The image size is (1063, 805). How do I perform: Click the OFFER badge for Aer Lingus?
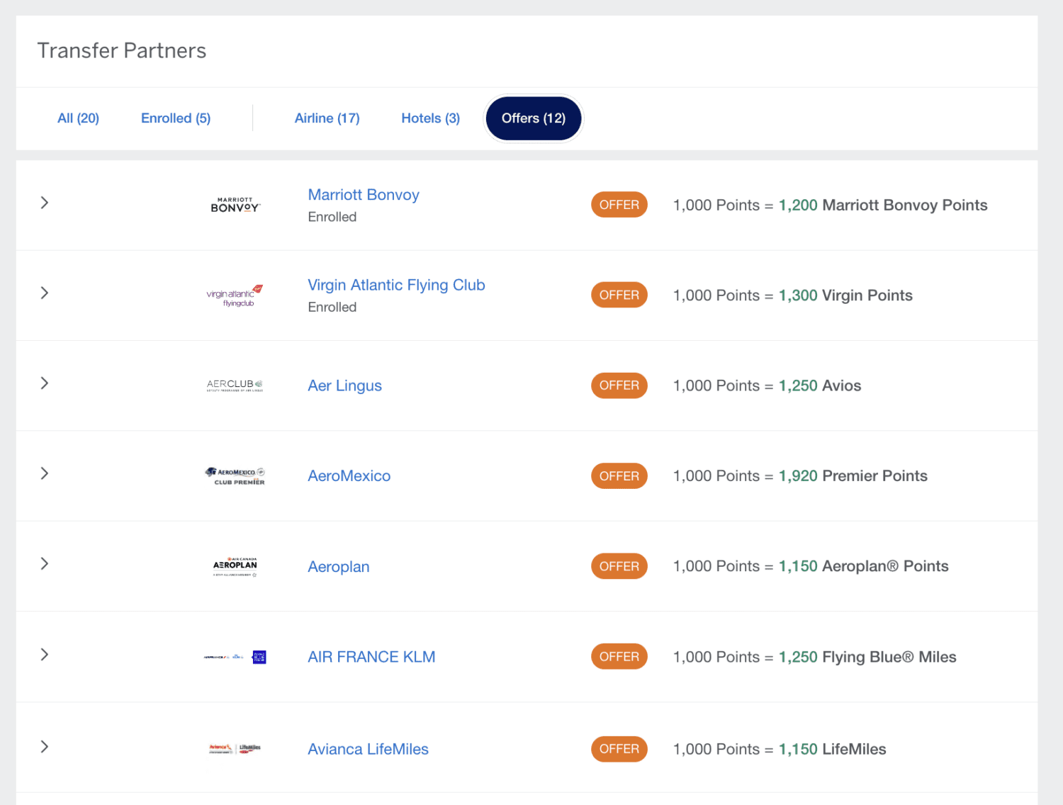(x=619, y=385)
